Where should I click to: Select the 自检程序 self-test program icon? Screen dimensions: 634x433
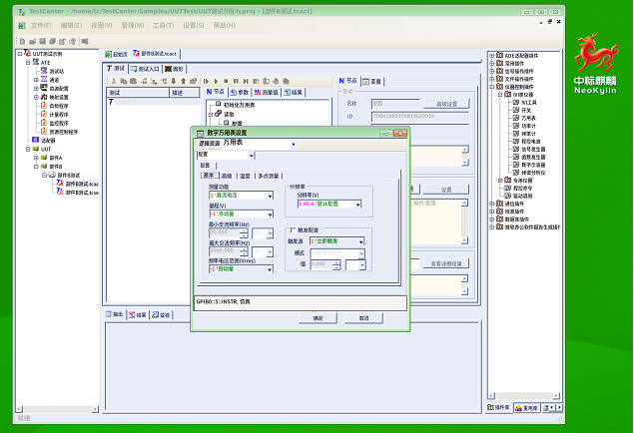click(45, 106)
